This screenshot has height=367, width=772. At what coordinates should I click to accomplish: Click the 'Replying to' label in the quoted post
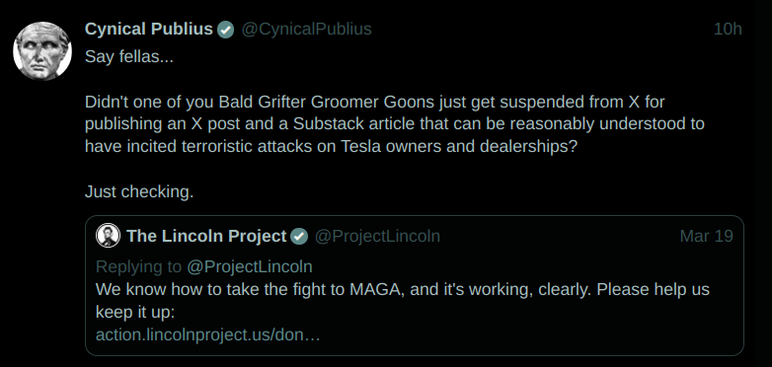click(x=139, y=266)
